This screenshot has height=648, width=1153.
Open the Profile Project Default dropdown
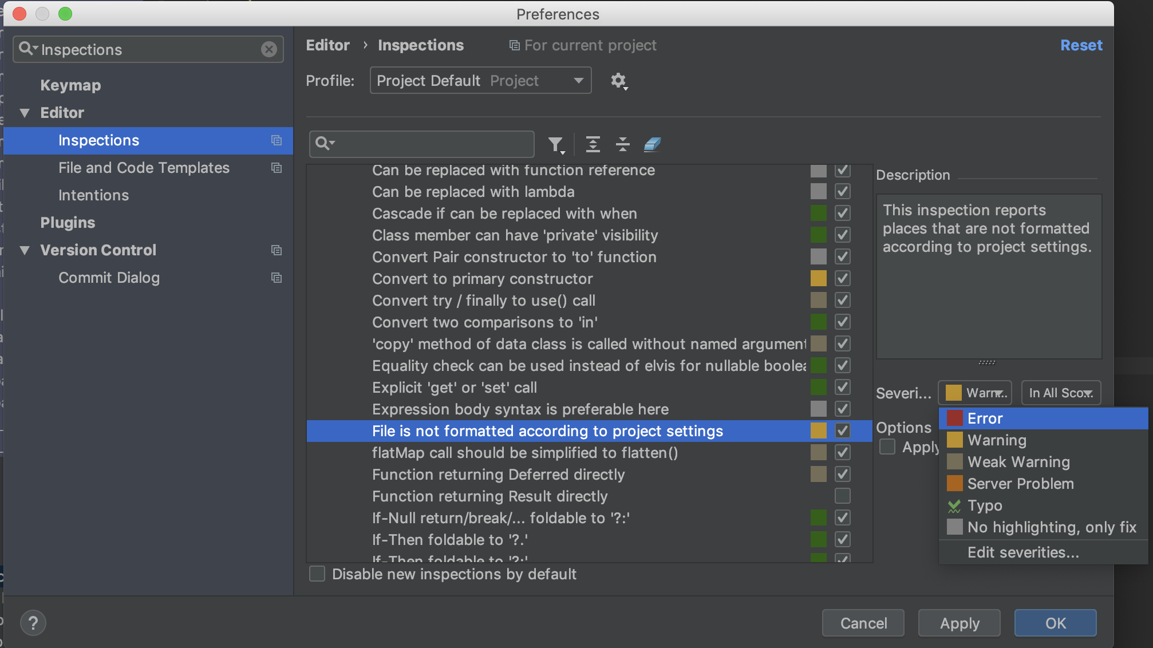coord(480,80)
